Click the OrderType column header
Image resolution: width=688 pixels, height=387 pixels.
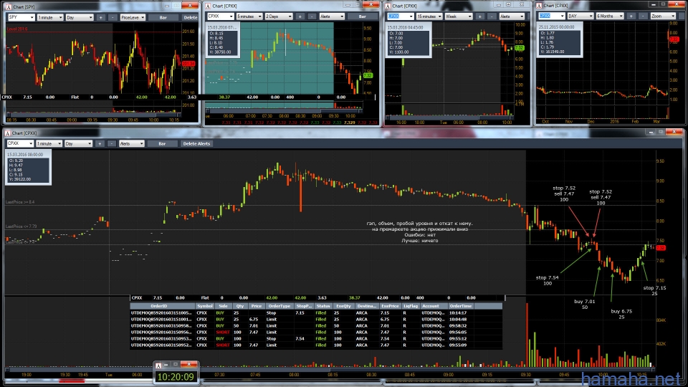coord(279,306)
